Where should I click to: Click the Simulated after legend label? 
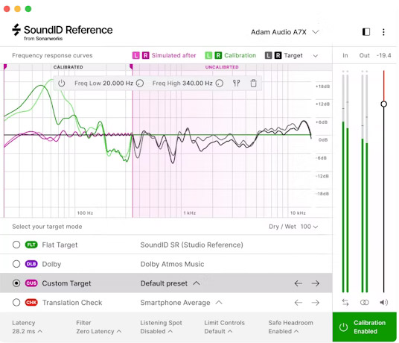(173, 55)
